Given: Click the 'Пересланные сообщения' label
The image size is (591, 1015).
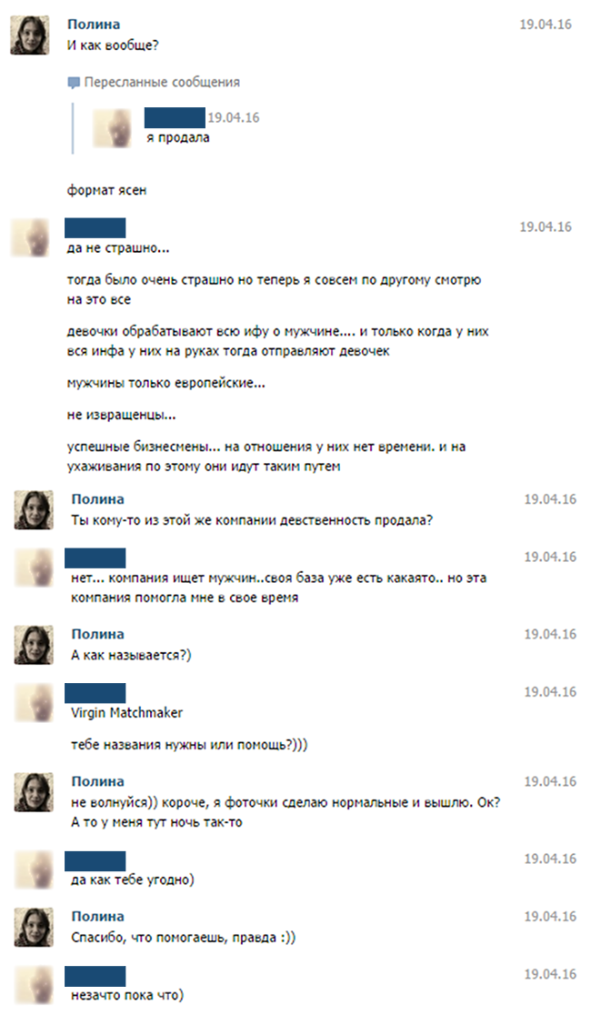Looking at the screenshot, I should click(x=162, y=82).
